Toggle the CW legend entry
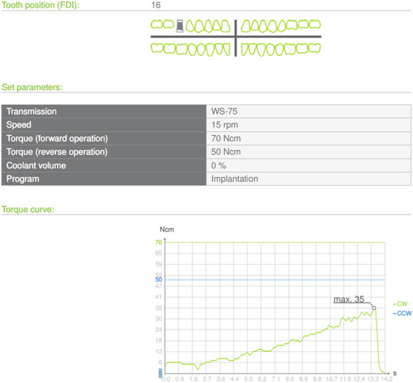The image size is (413, 383). (400, 304)
